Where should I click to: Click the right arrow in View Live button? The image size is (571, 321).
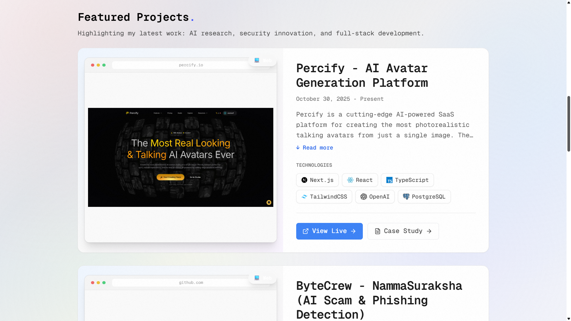[x=353, y=231]
